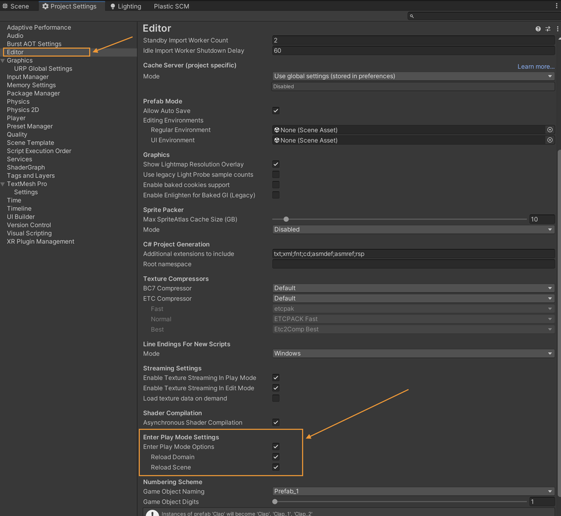Enable Use legacy Light Probe sample counts
Viewport: 561px width, 516px height.
[x=276, y=175]
